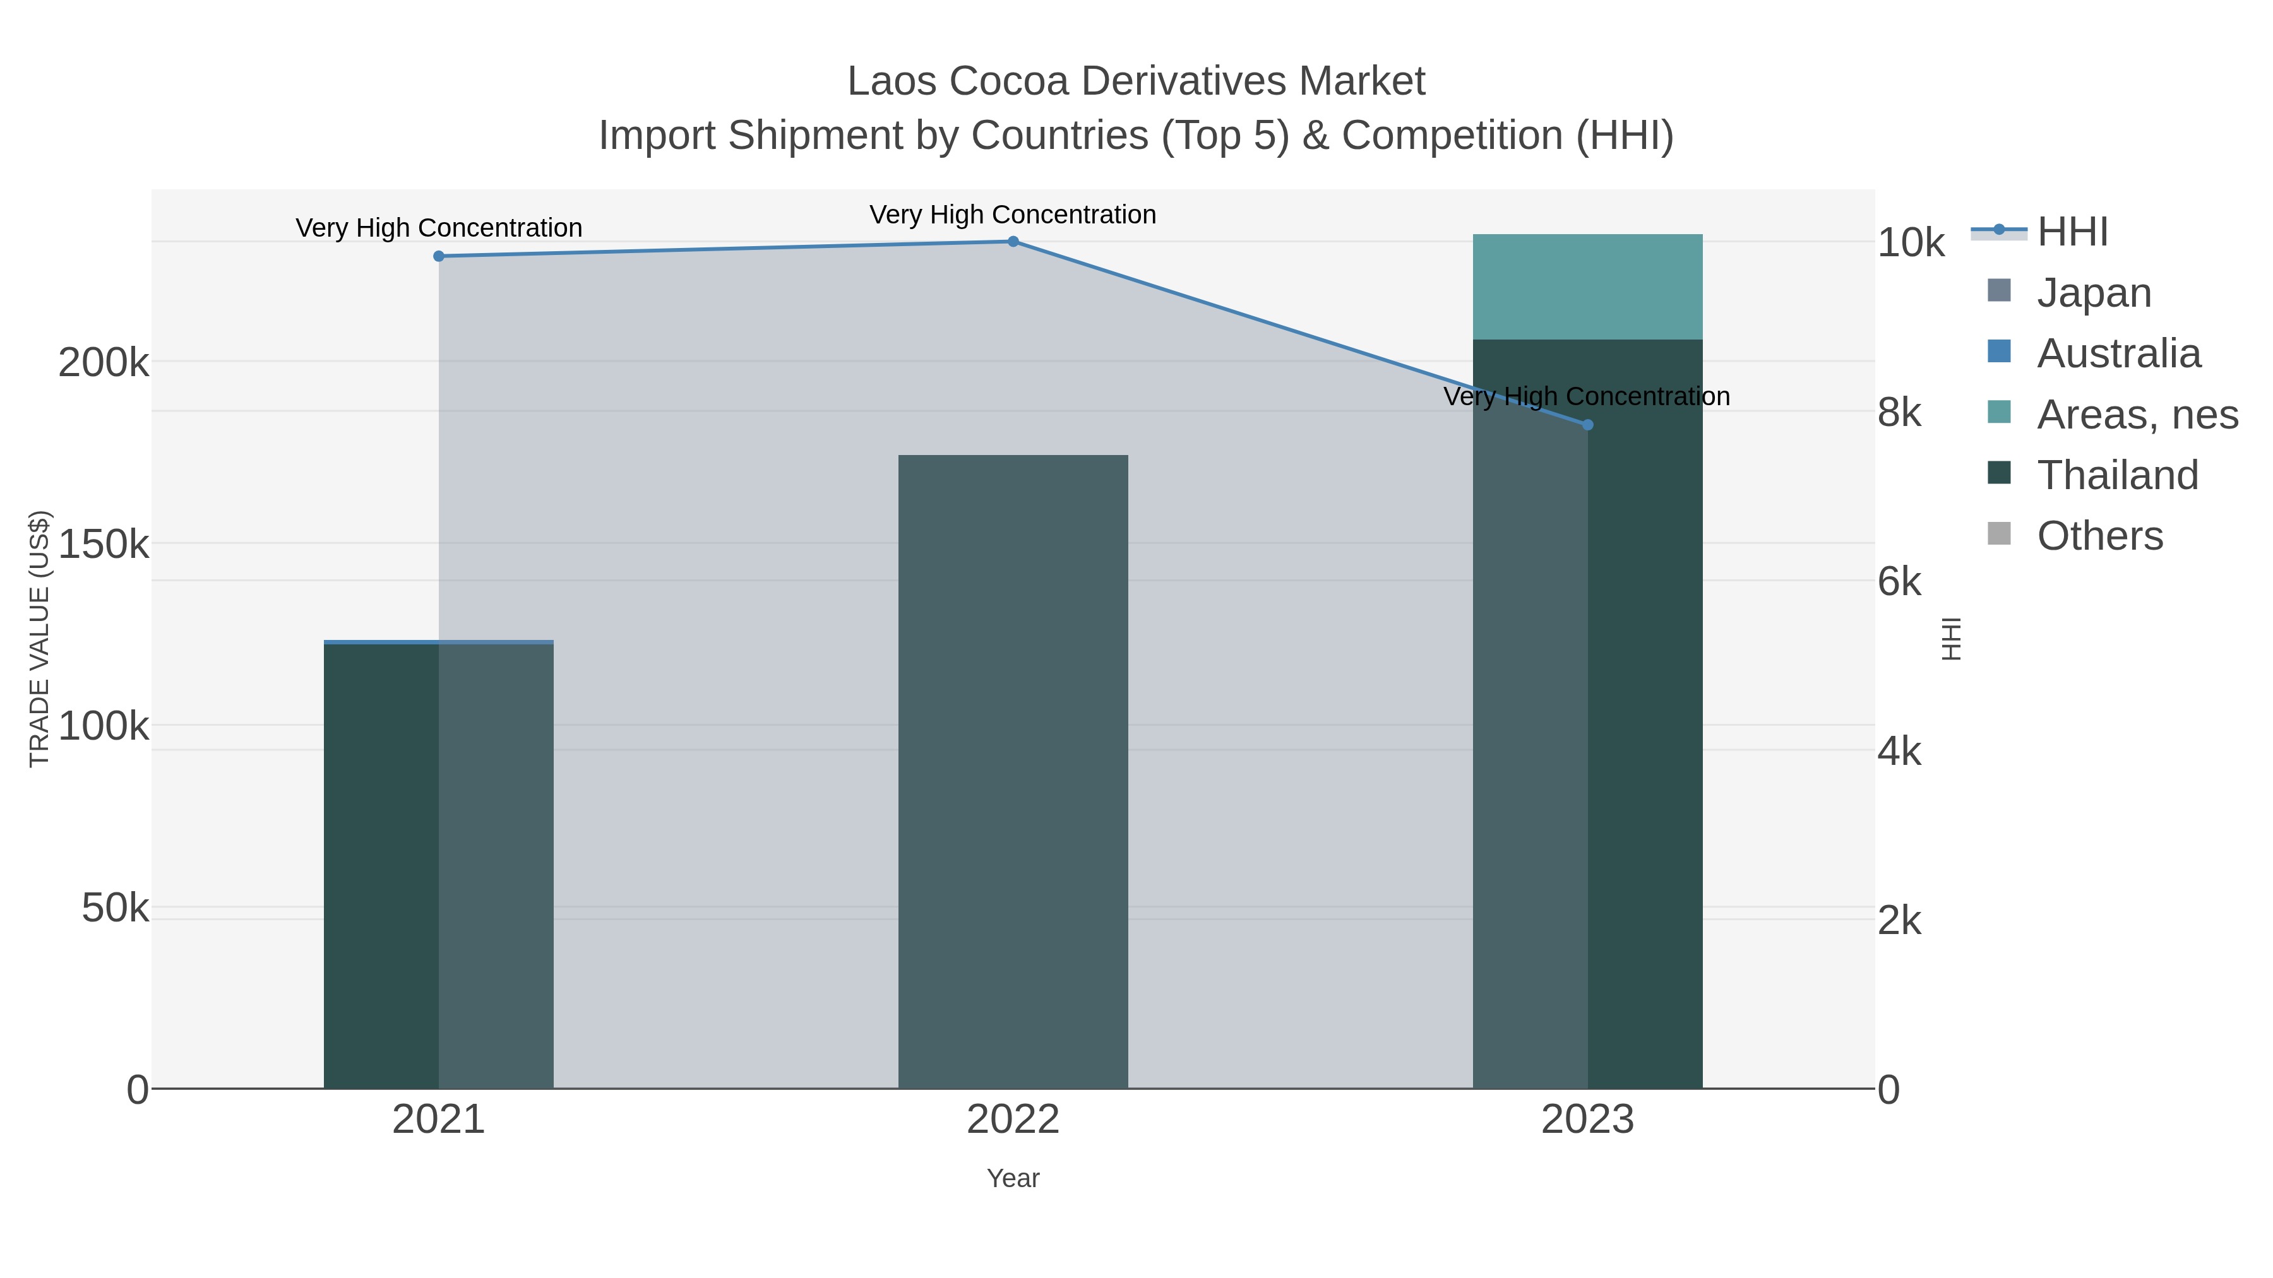The image size is (2273, 1278).
Task: Click the TRADE VALUE (US$) axis title
Action: point(39,639)
